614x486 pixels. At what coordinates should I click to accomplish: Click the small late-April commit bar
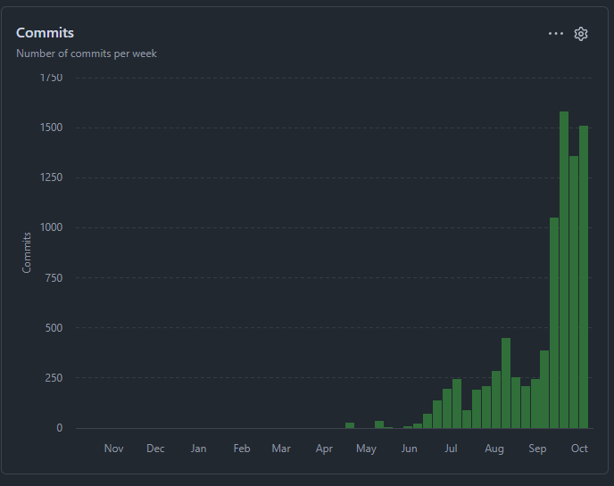coord(350,425)
